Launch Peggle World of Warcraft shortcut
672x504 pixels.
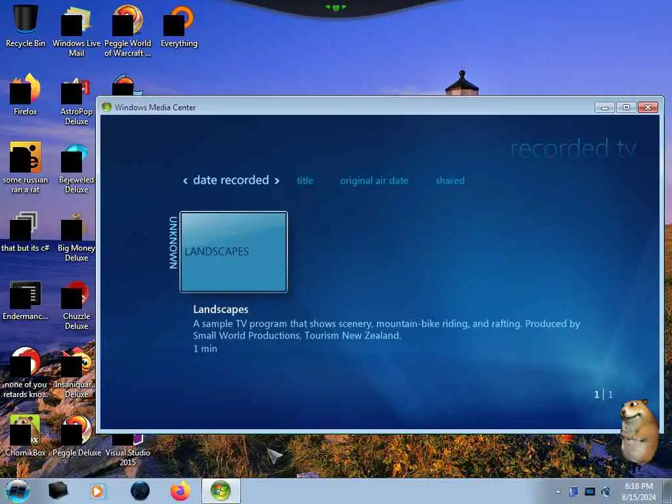pos(128,31)
